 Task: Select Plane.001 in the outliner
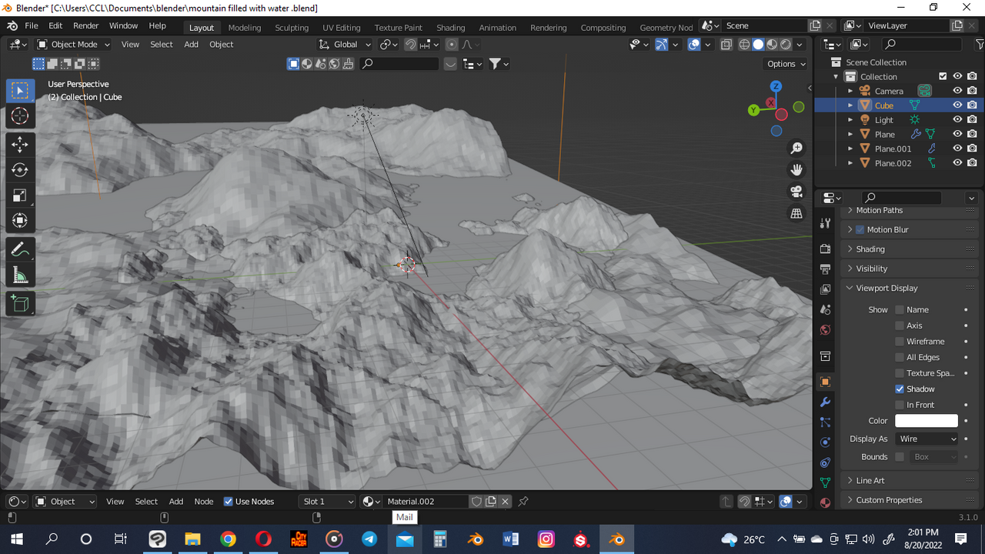[893, 149]
